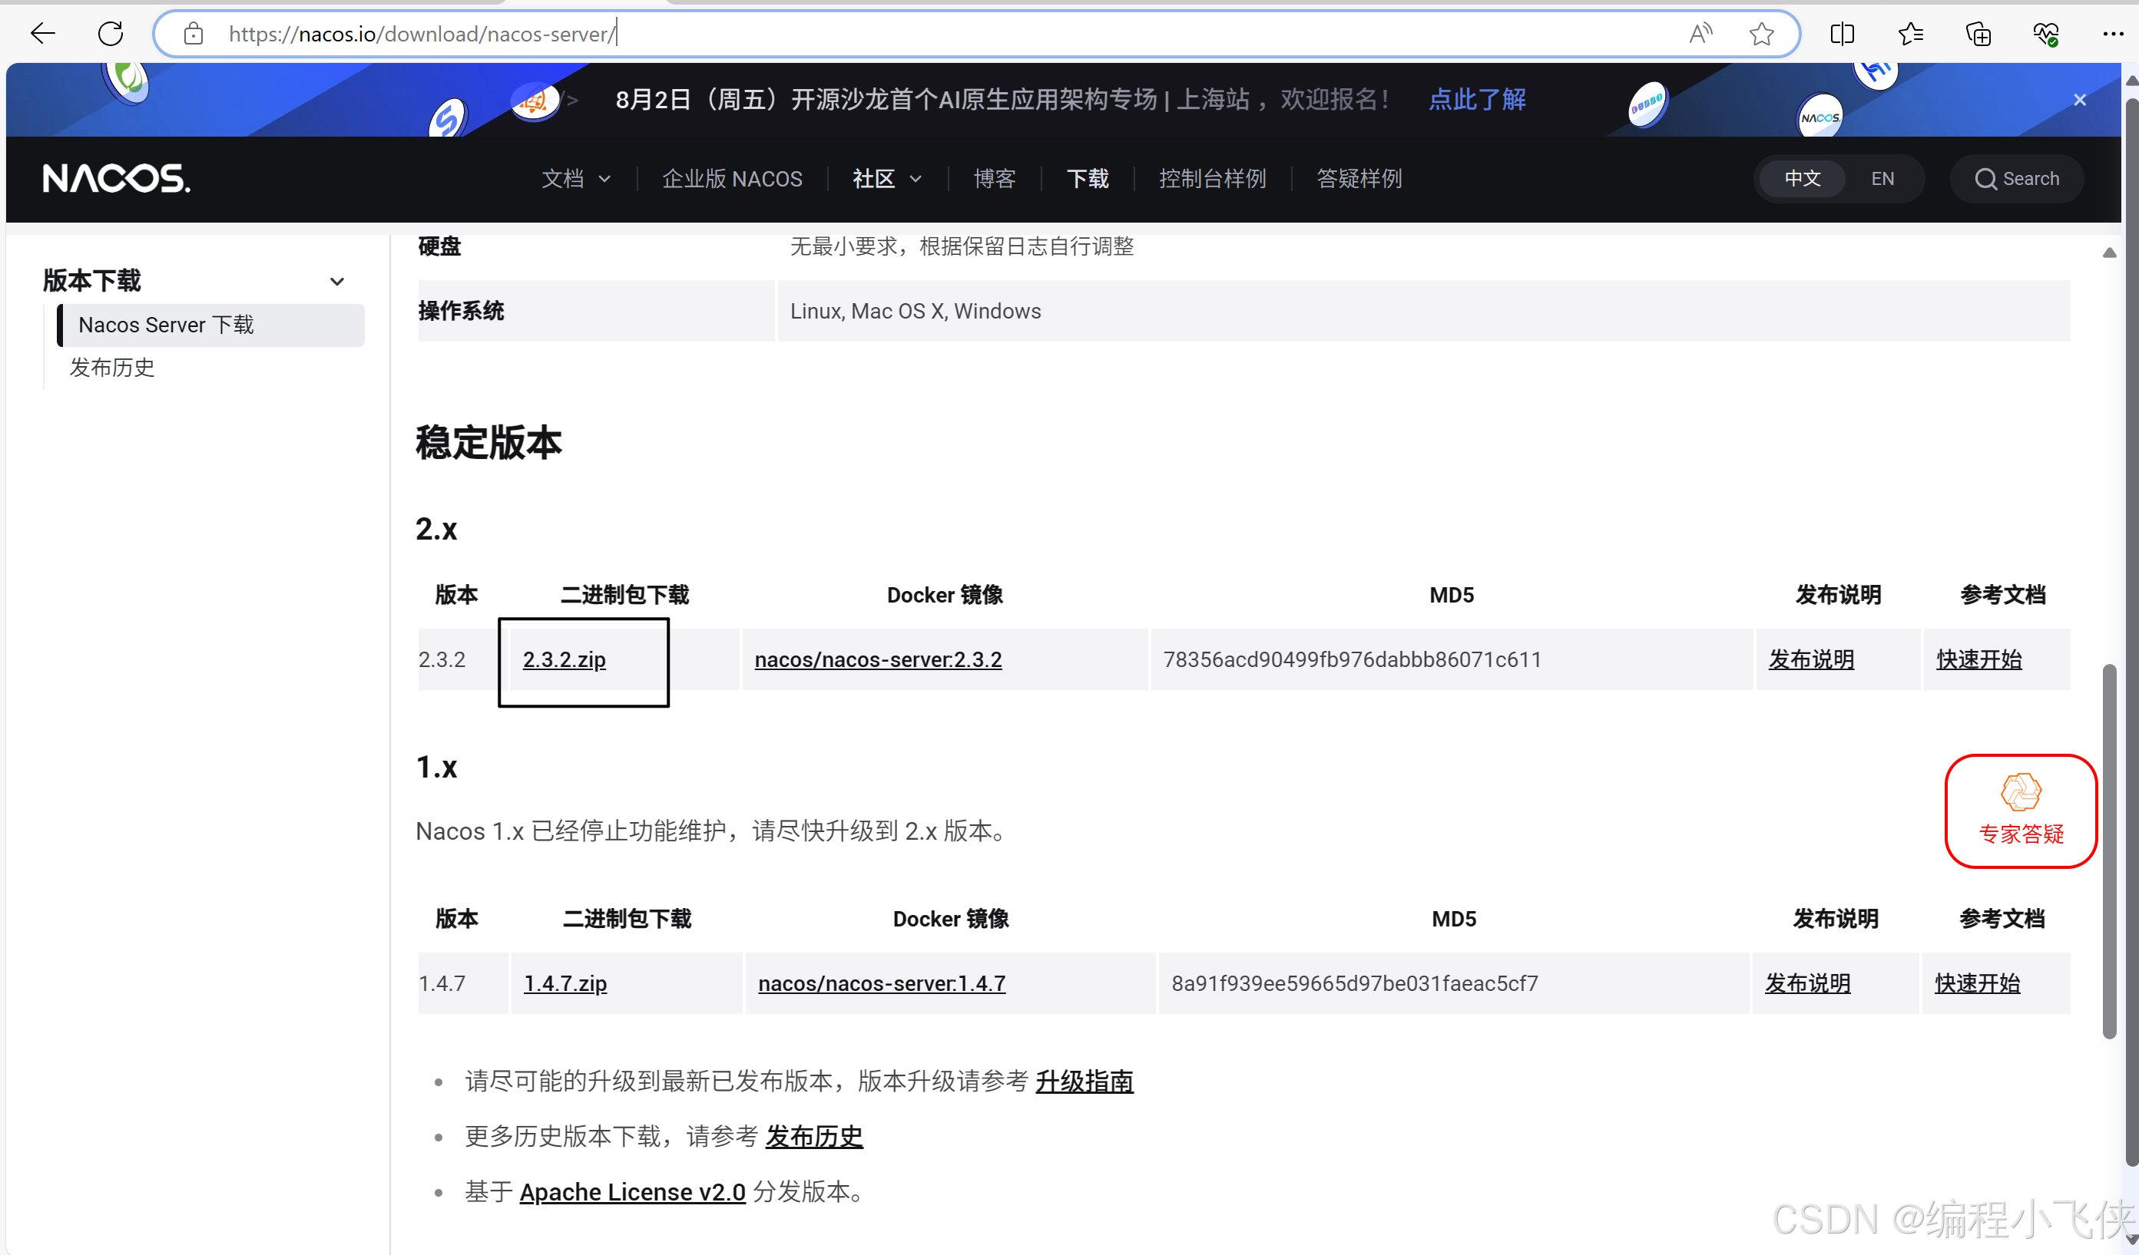This screenshot has height=1255, width=2139.
Task: Expand the 文档 dropdown menu
Action: 576,178
